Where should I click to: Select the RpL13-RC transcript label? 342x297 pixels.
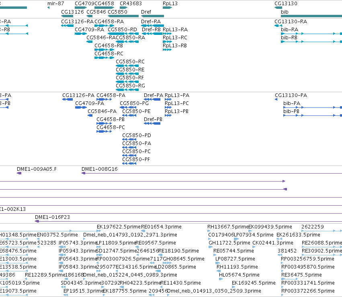coord(175,38)
